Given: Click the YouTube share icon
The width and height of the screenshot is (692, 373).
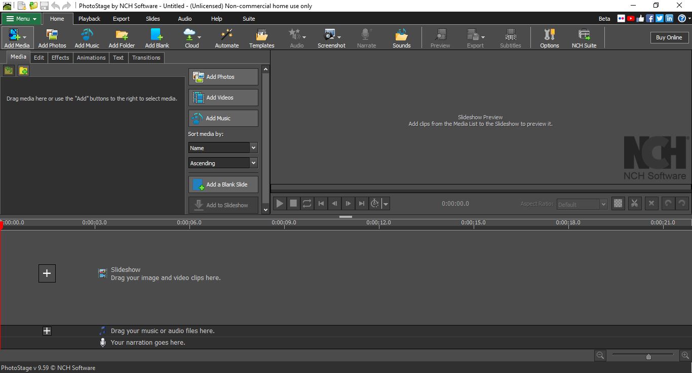Looking at the screenshot, I should pos(631,19).
